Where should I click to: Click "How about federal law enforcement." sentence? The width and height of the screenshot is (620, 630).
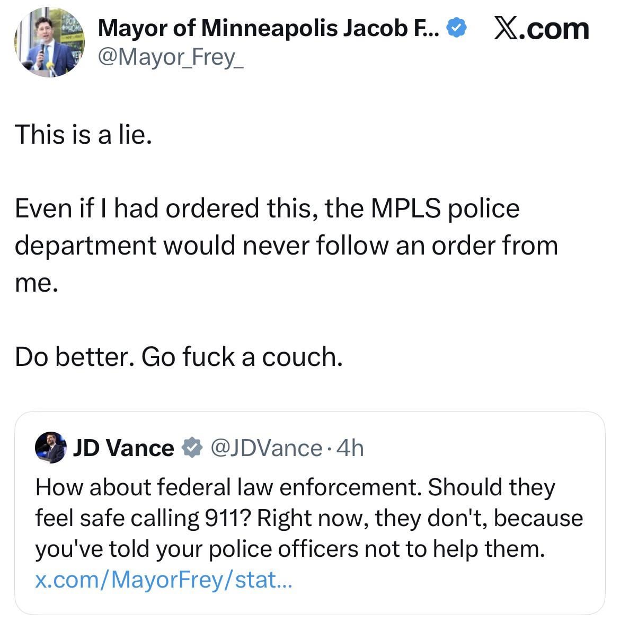(229, 487)
